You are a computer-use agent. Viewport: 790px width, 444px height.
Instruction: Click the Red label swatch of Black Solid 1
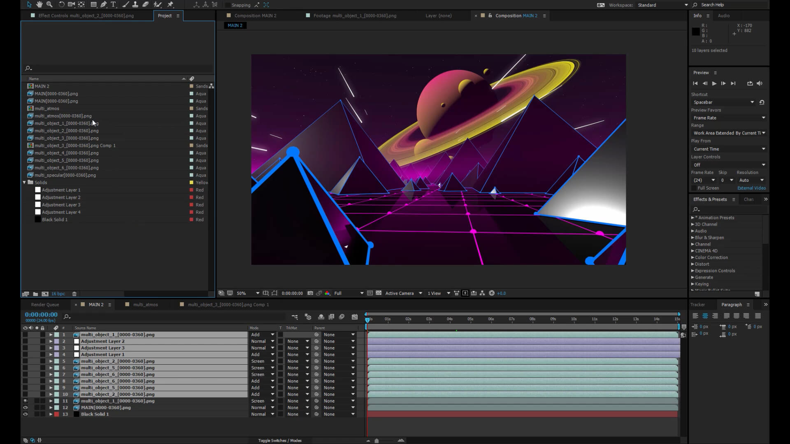tap(191, 220)
